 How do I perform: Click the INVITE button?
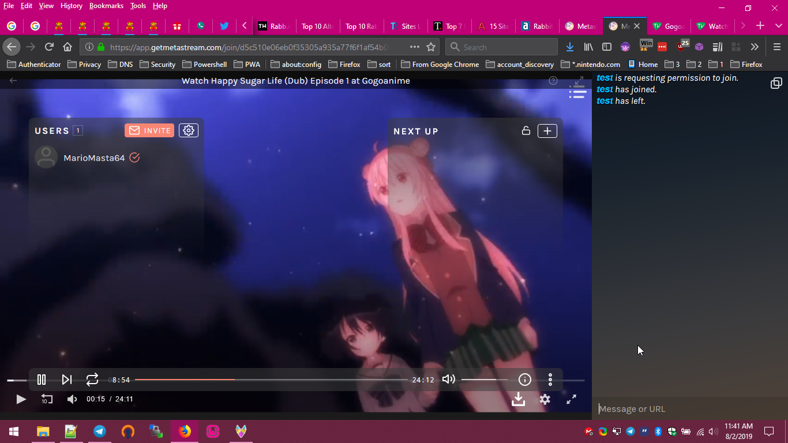(x=149, y=130)
